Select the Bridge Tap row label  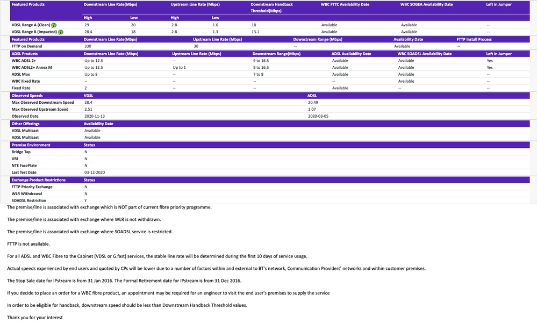(21, 152)
